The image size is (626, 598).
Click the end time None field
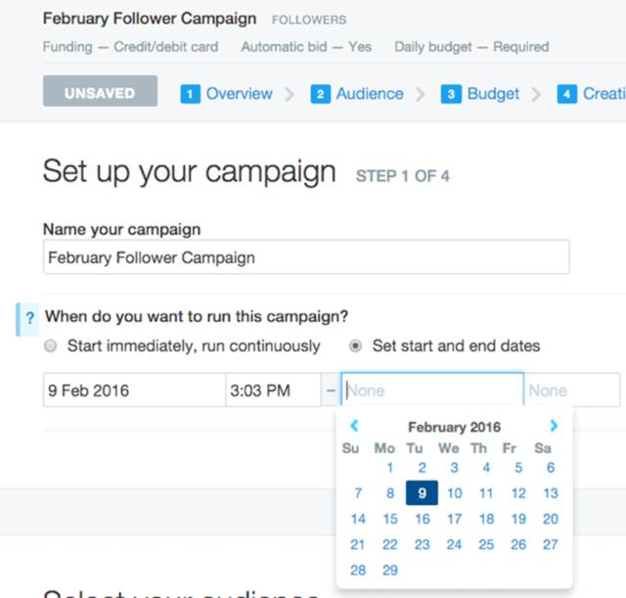coord(571,391)
